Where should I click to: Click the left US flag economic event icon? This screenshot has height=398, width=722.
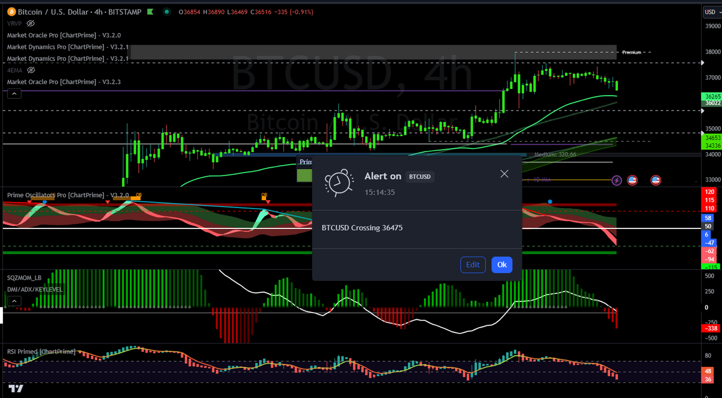tap(632, 180)
